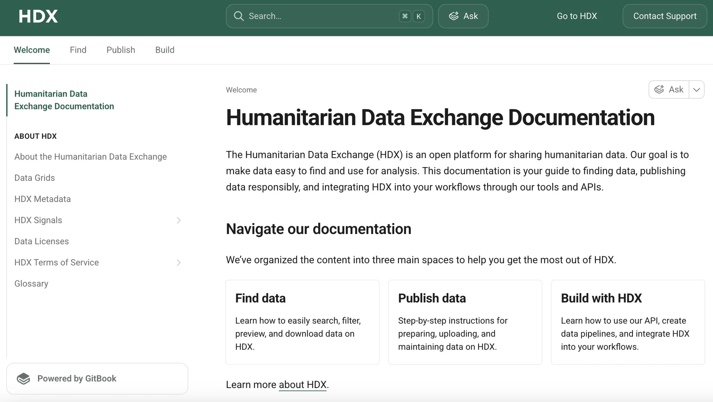713x402 pixels.
Task: Open Data Licenses in the sidebar
Action: coord(41,241)
